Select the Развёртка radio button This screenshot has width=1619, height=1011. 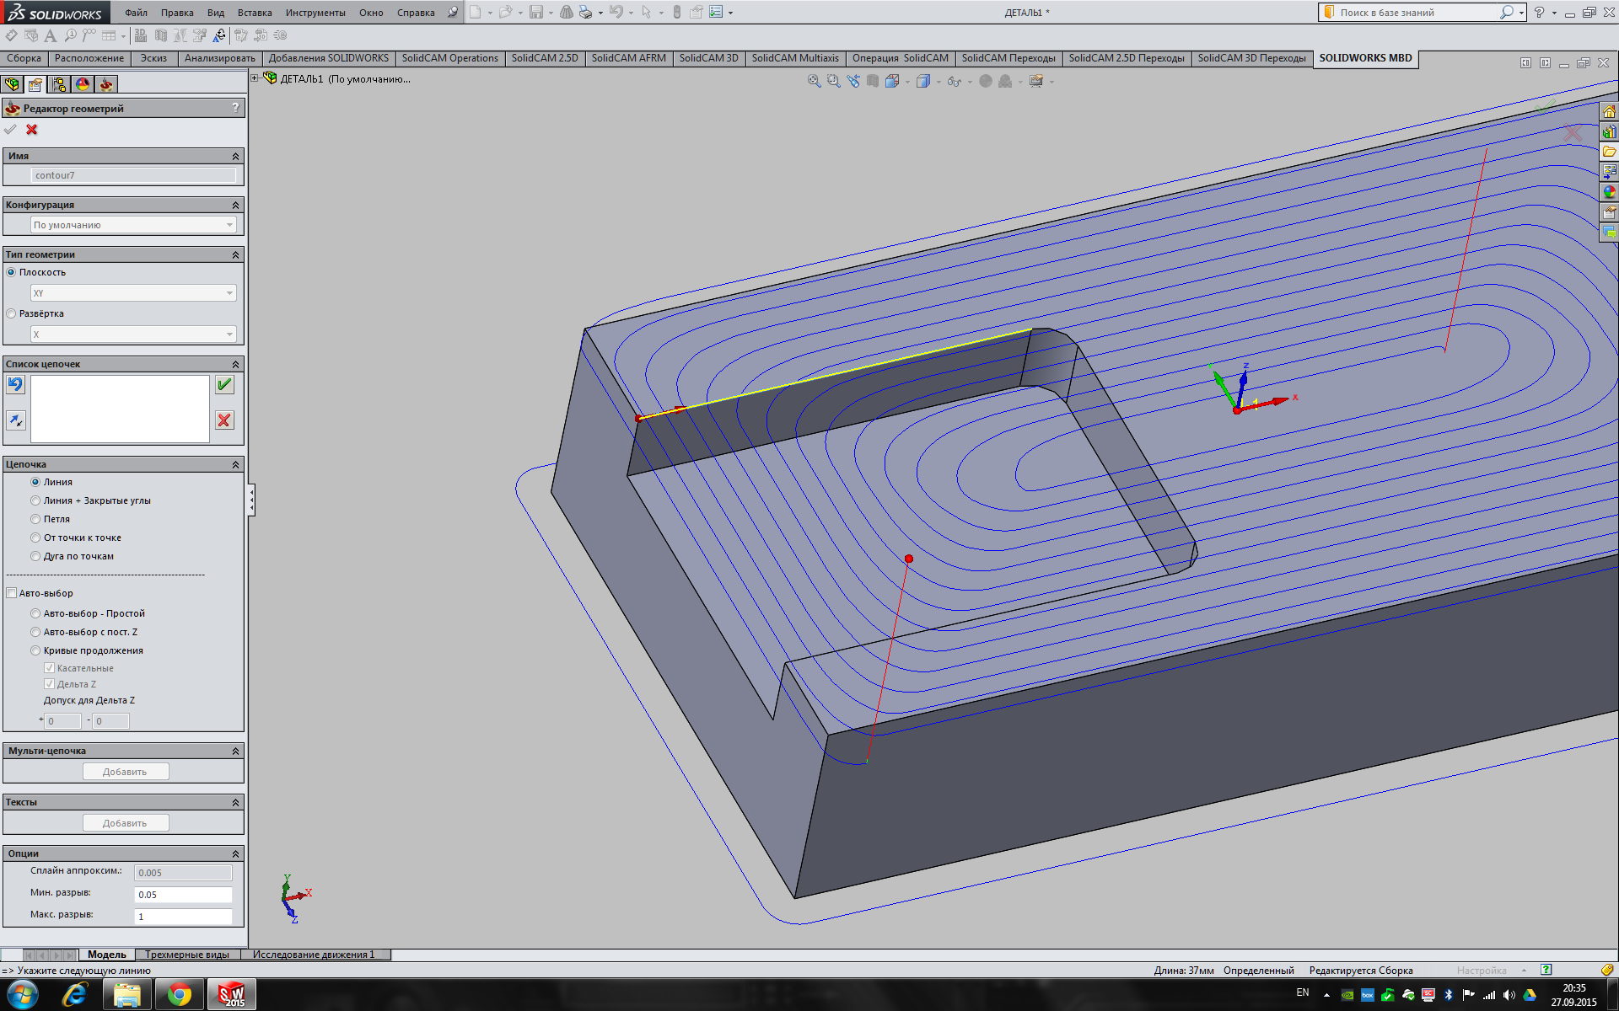(x=12, y=313)
